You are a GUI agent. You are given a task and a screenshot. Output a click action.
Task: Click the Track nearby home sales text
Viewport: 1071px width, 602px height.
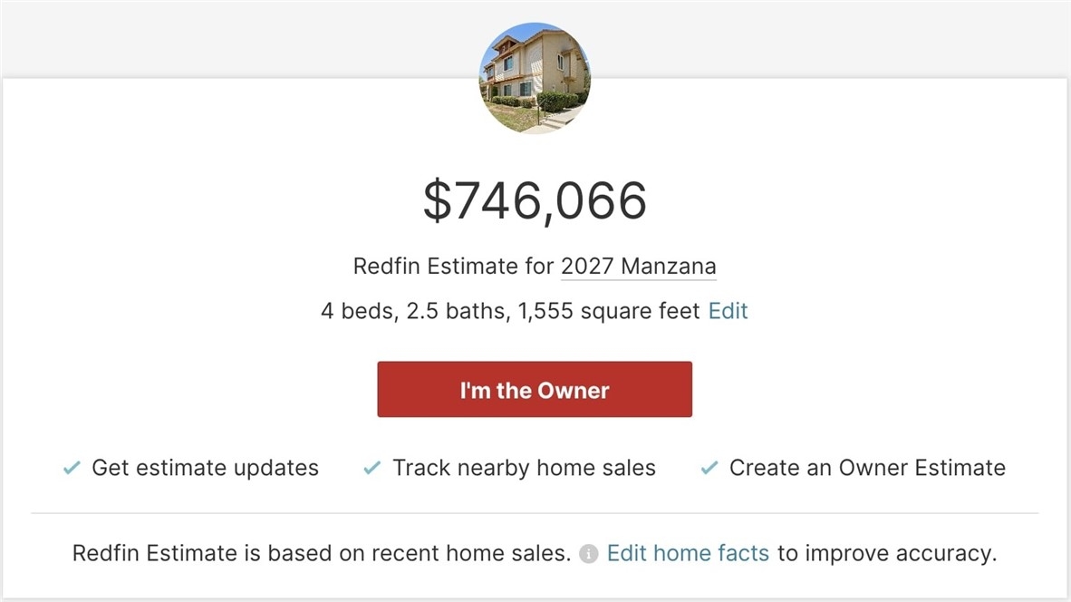pyautogui.click(x=524, y=468)
